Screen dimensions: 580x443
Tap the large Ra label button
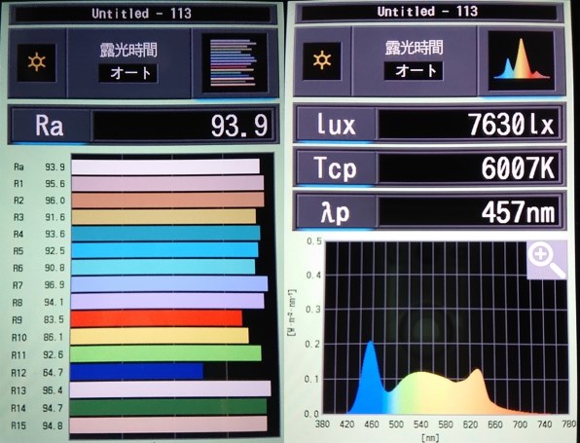click(50, 126)
